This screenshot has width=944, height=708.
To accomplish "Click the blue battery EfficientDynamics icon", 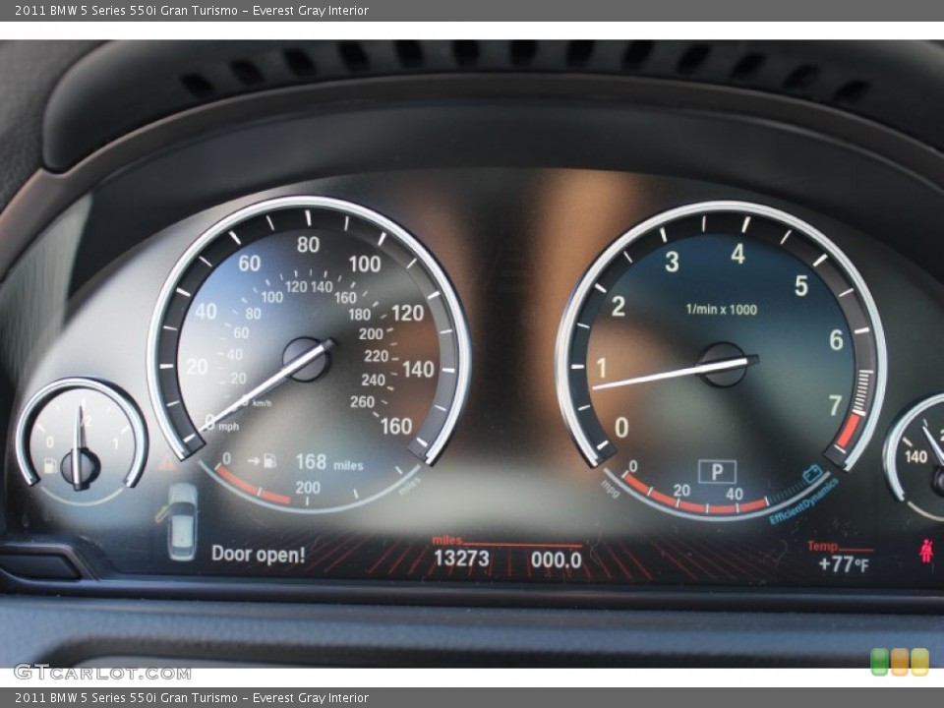I will pos(813,473).
